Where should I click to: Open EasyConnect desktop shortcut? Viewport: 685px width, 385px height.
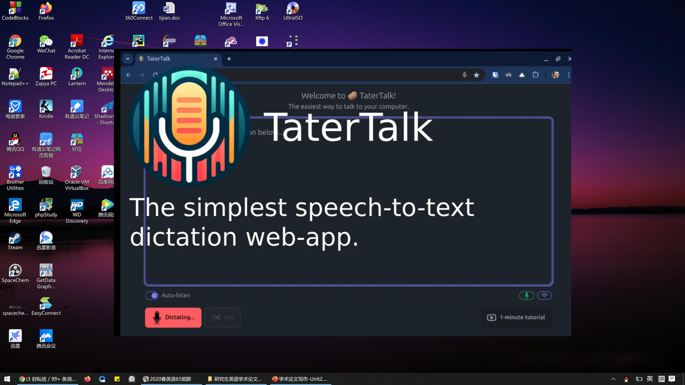coord(46,306)
